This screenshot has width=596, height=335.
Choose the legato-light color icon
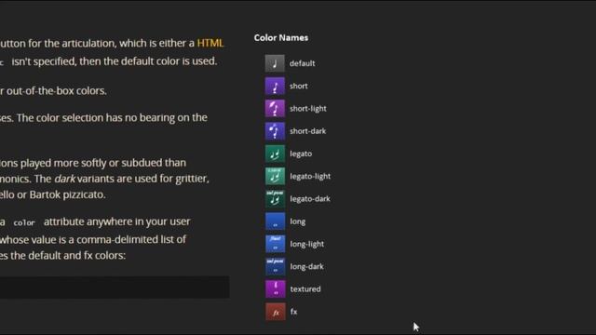(275, 176)
